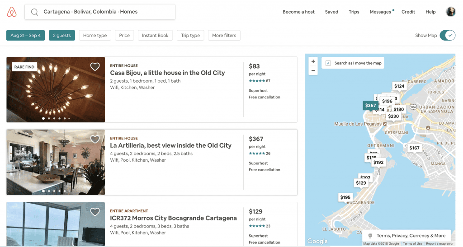
Task: Open the More filters dropdown
Action: (x=224, y=36)
